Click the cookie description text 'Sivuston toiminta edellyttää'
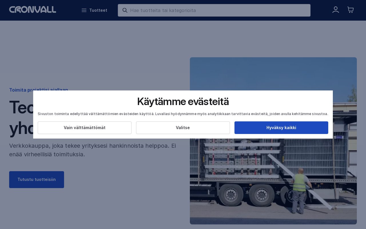This screenshot has width=366, height=229. [183, 114]
